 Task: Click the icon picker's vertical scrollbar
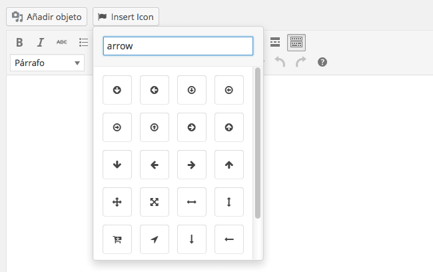258,143
